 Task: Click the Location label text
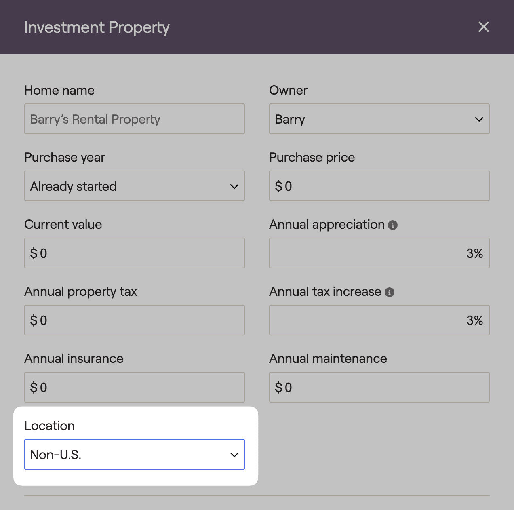[x=49, y=426]
